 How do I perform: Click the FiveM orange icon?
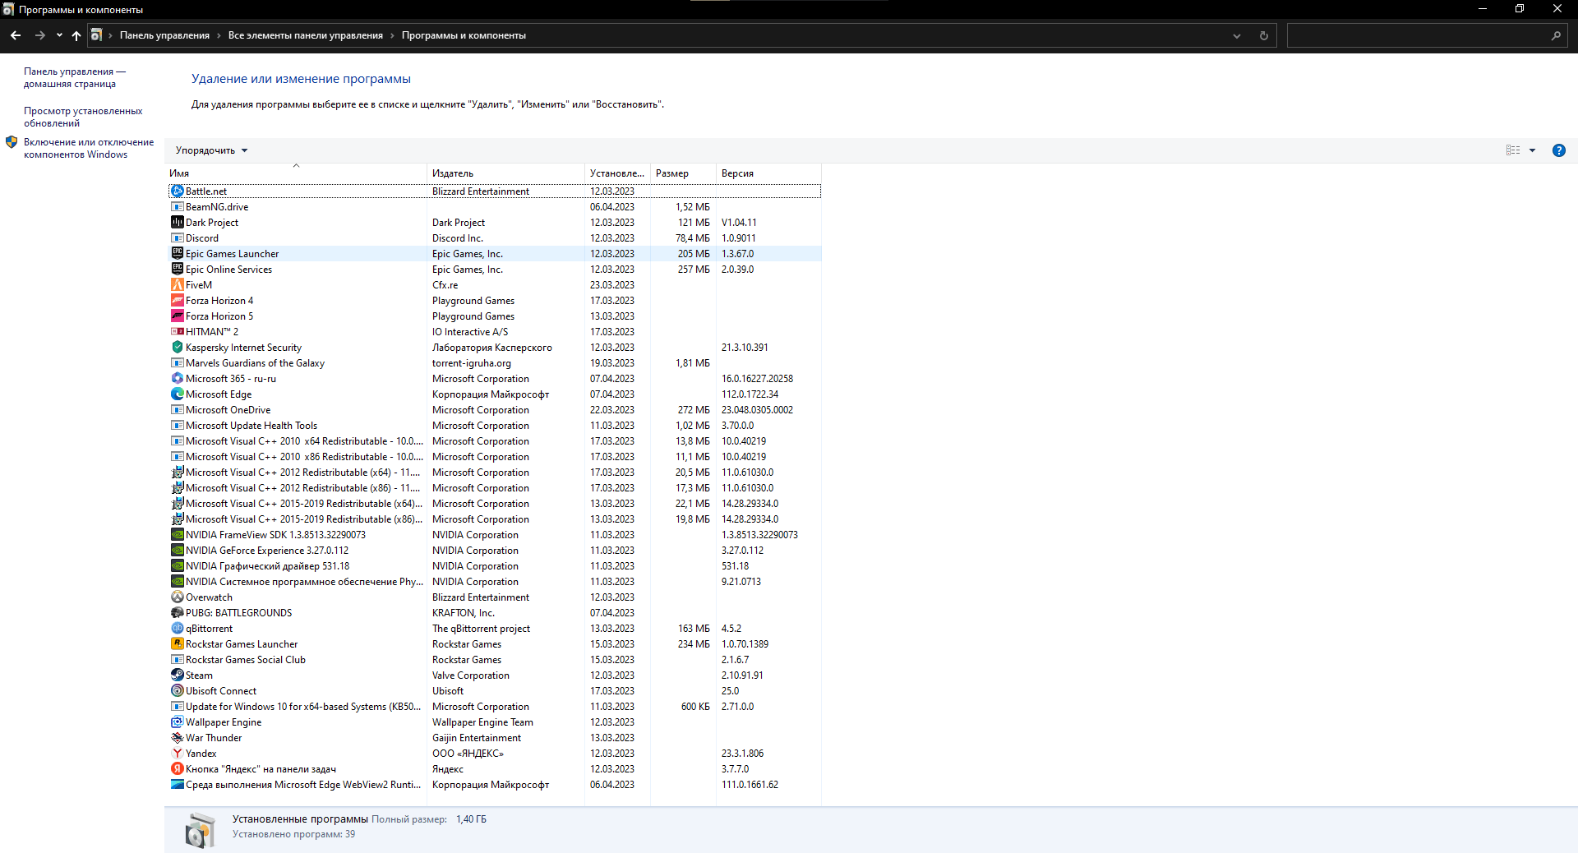click(x=177, y=285)
